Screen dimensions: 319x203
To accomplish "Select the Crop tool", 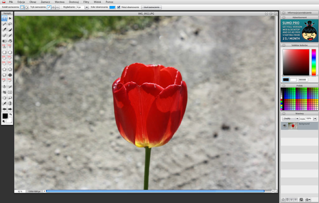I will pyautogui.click(x=4, y=92).
